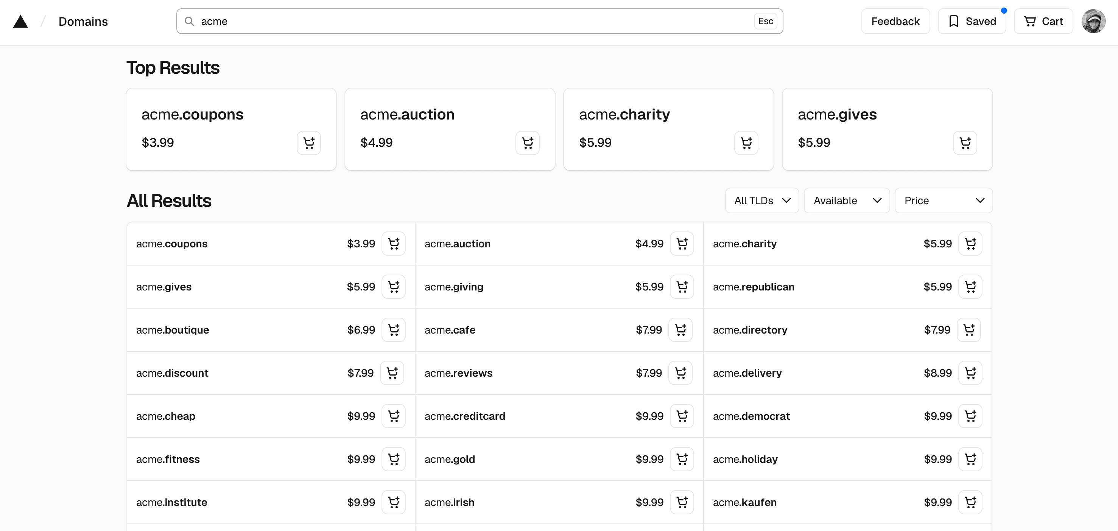The width and height of the screenshot is (1118, 531).
Task: Add acme.democrat to cart
Action: pyautogui.click(x=970, y=416)
